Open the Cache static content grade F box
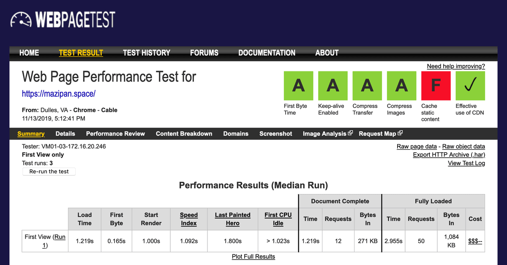The height and width of the screenshot is (265, 507). [x=436, y=86]
